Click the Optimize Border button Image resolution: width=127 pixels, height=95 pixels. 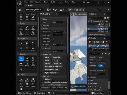tap(51, 73)
